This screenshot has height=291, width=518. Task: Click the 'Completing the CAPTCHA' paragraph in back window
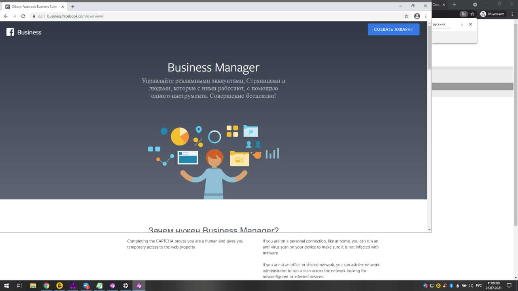tap(185, 244)
